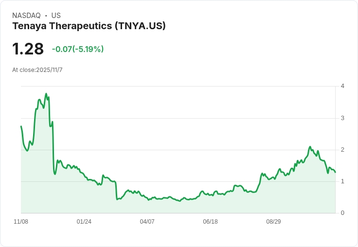The height and width of the screenshot is (247, 358).
Task: Select the 11/08 date on x-axis
Action: pos(21,222)
